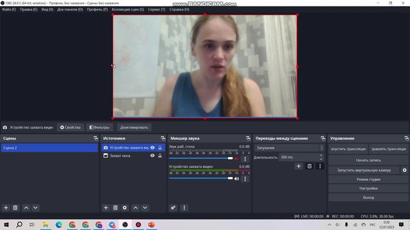Toggle visibility of Захват окна source
This screenshot has width=410, height=230.
pos(152,156)
